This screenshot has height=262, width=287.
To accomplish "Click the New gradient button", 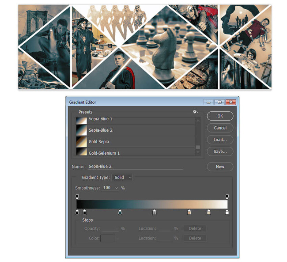I will coord(220,167).
